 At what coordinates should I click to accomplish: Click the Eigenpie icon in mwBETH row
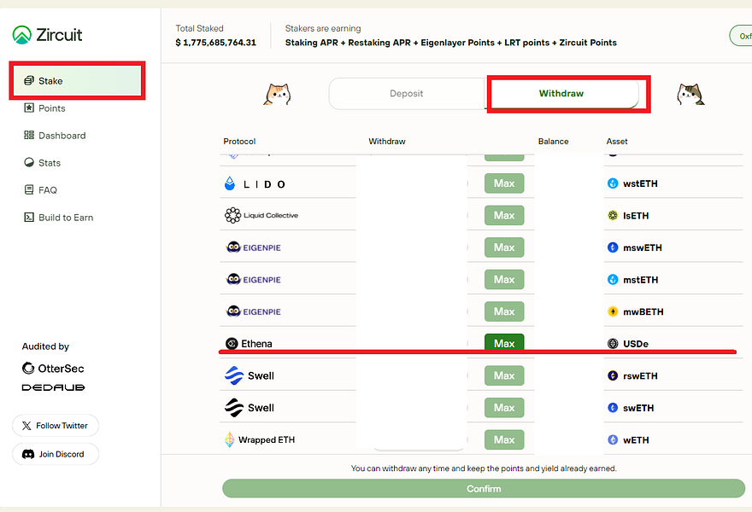point(233,311)
